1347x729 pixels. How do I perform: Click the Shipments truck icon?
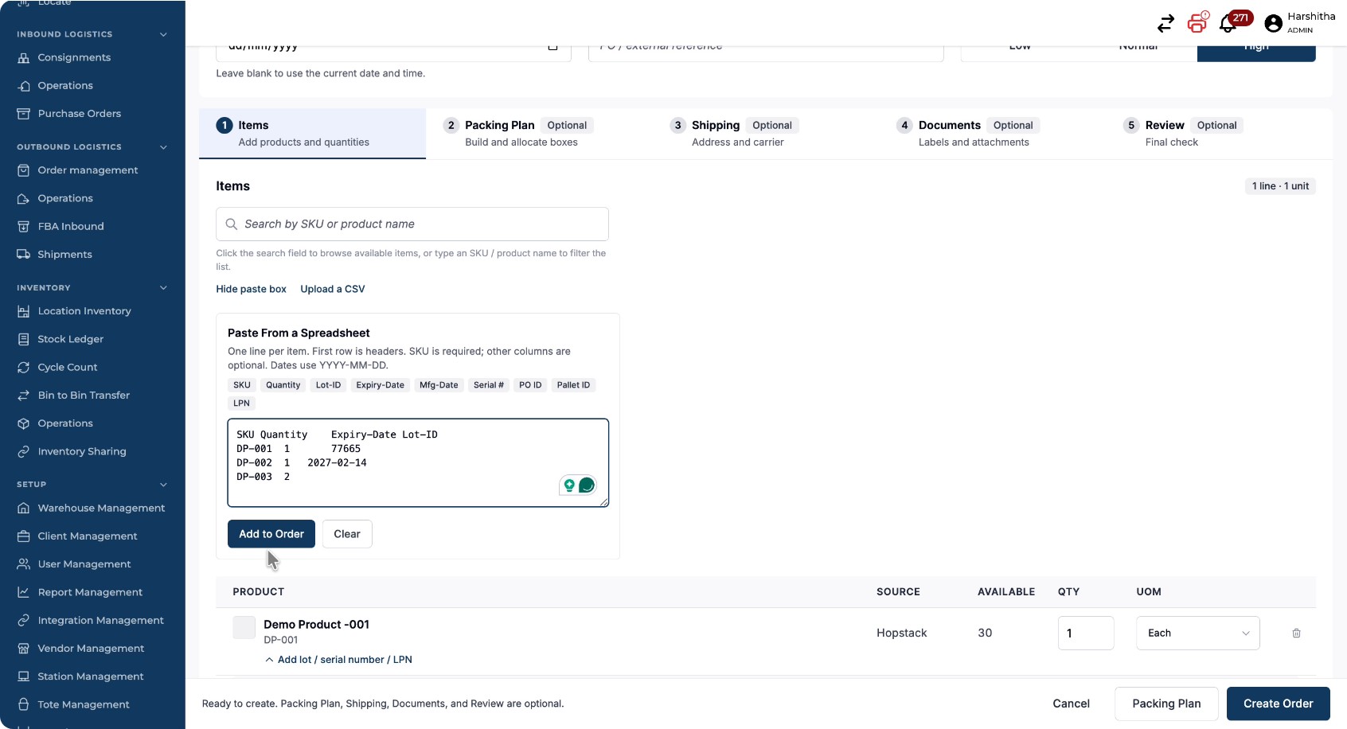click(24, 255)
